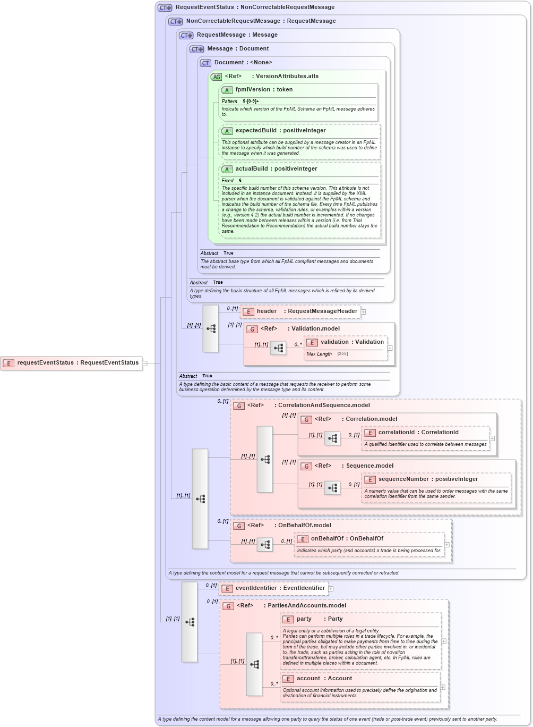Click the E icon of validation element
Screen dimensions: 533x727
click(312, 342)
